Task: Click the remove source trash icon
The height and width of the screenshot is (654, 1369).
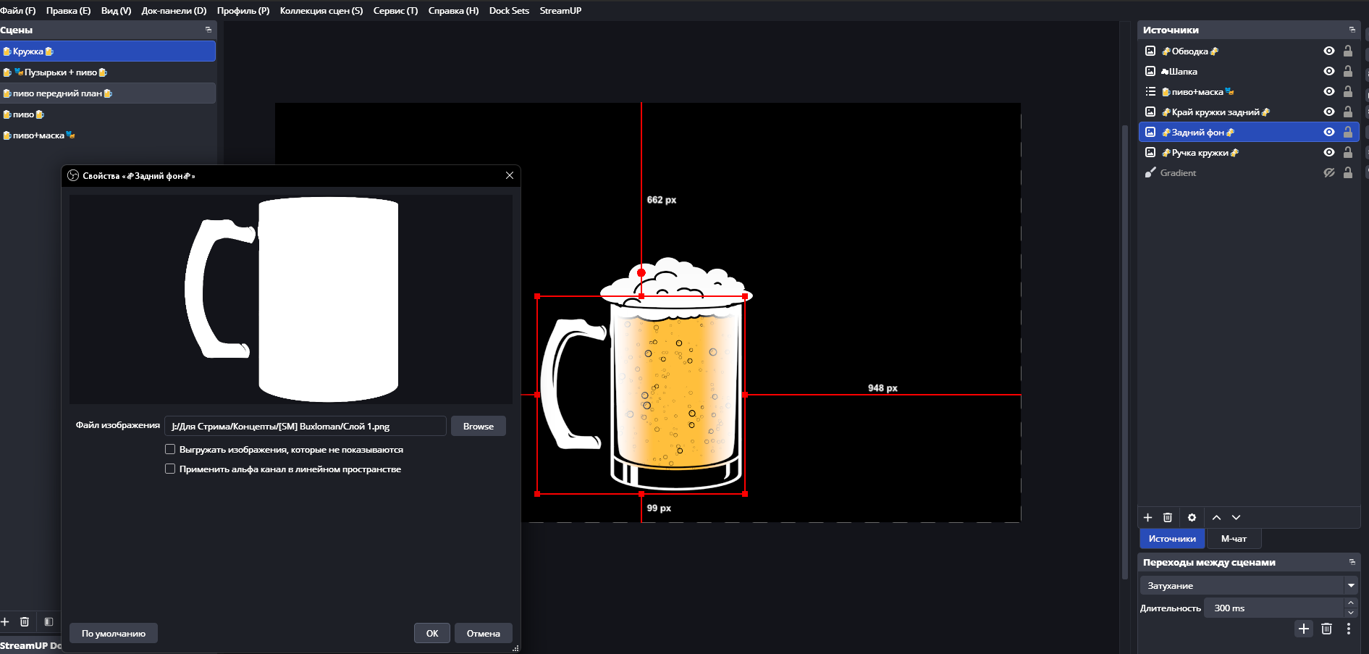Action: point(1167,517)
